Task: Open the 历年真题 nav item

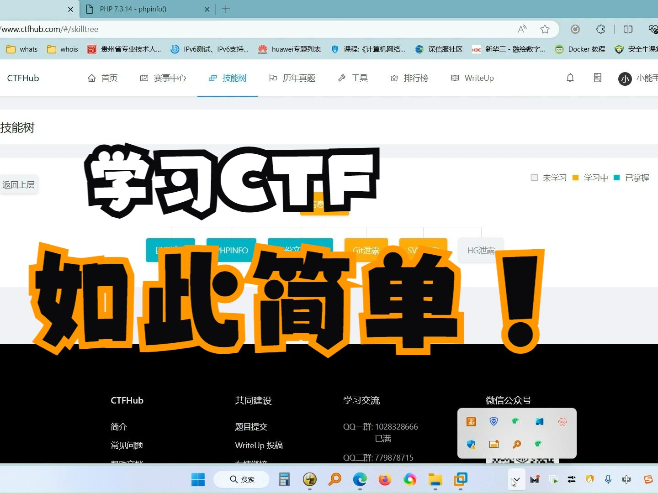Action: tap(292, 78)
